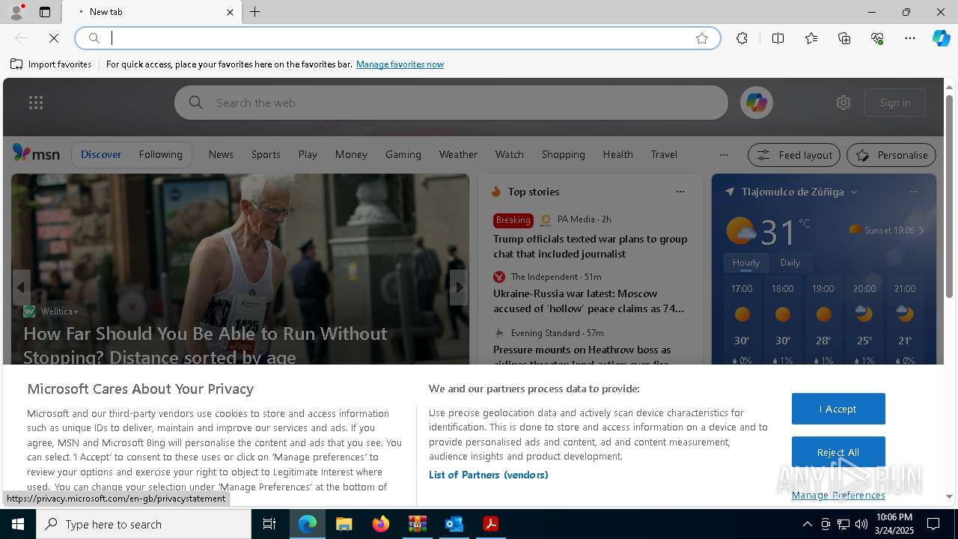Open page settings gear icon
The width and height of the screenshot is (958, 539).
tap(843, 103)
